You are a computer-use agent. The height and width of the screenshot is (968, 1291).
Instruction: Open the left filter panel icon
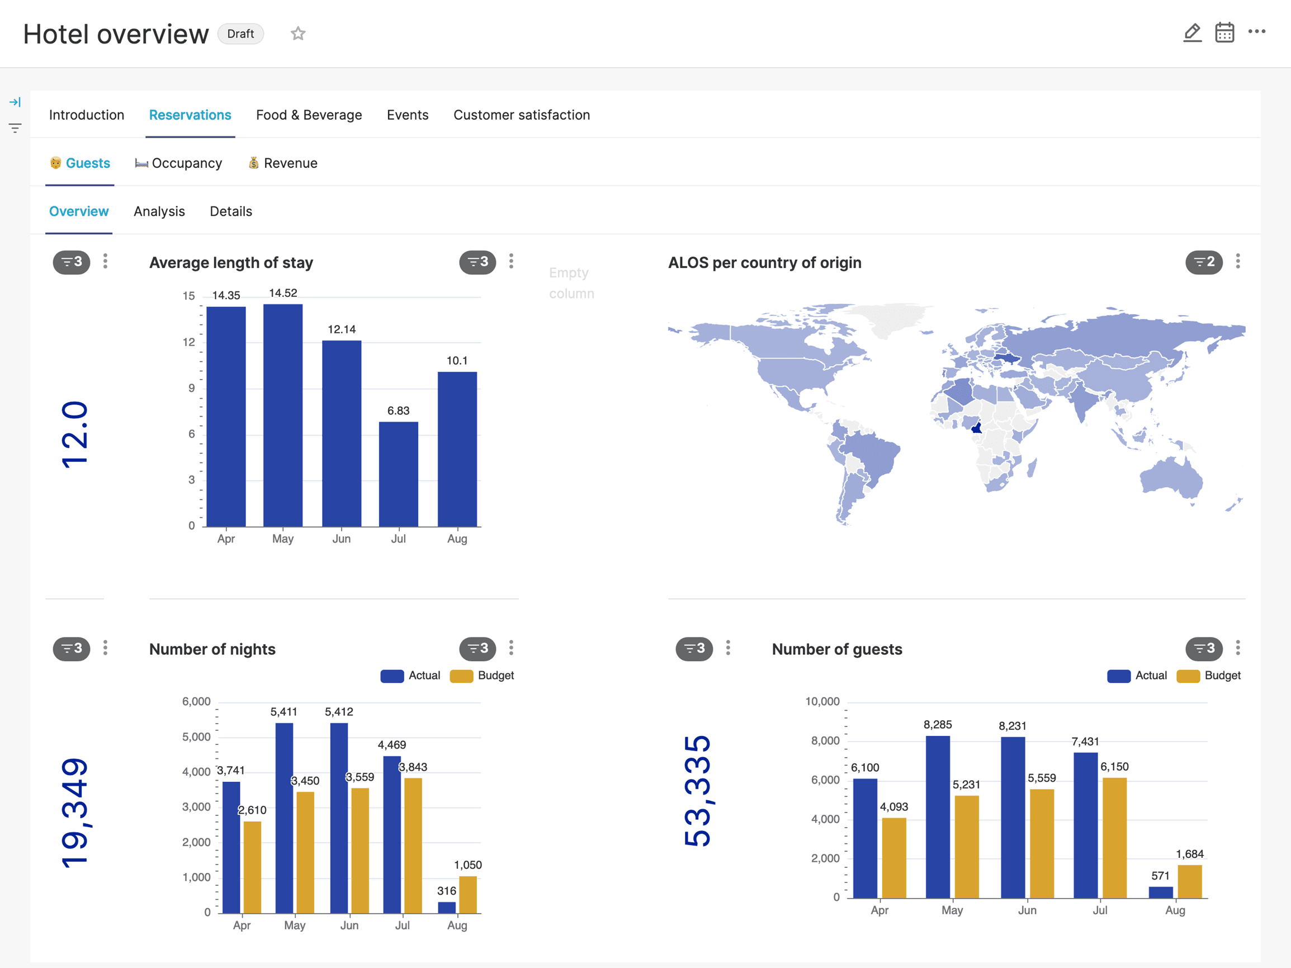click(x=15, y=128)
